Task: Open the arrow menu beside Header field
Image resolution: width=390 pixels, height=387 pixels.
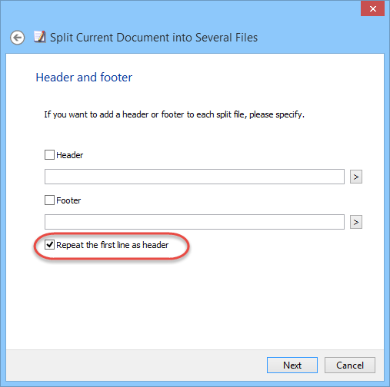Action: coord(356,177)
